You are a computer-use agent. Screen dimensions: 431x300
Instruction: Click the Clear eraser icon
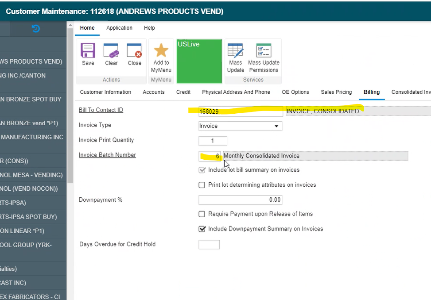pos(111,51)
